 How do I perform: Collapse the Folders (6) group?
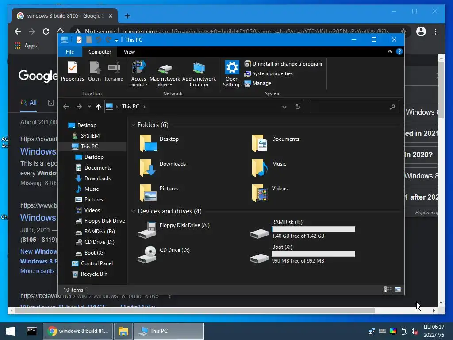pyautogui.click(x=133, y=125)
